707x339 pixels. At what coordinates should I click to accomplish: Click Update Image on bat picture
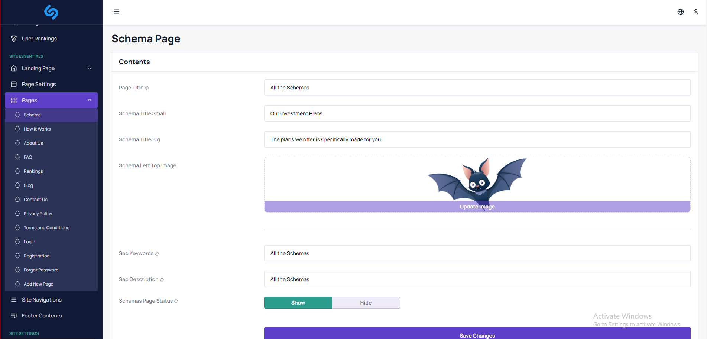[477, 207]
